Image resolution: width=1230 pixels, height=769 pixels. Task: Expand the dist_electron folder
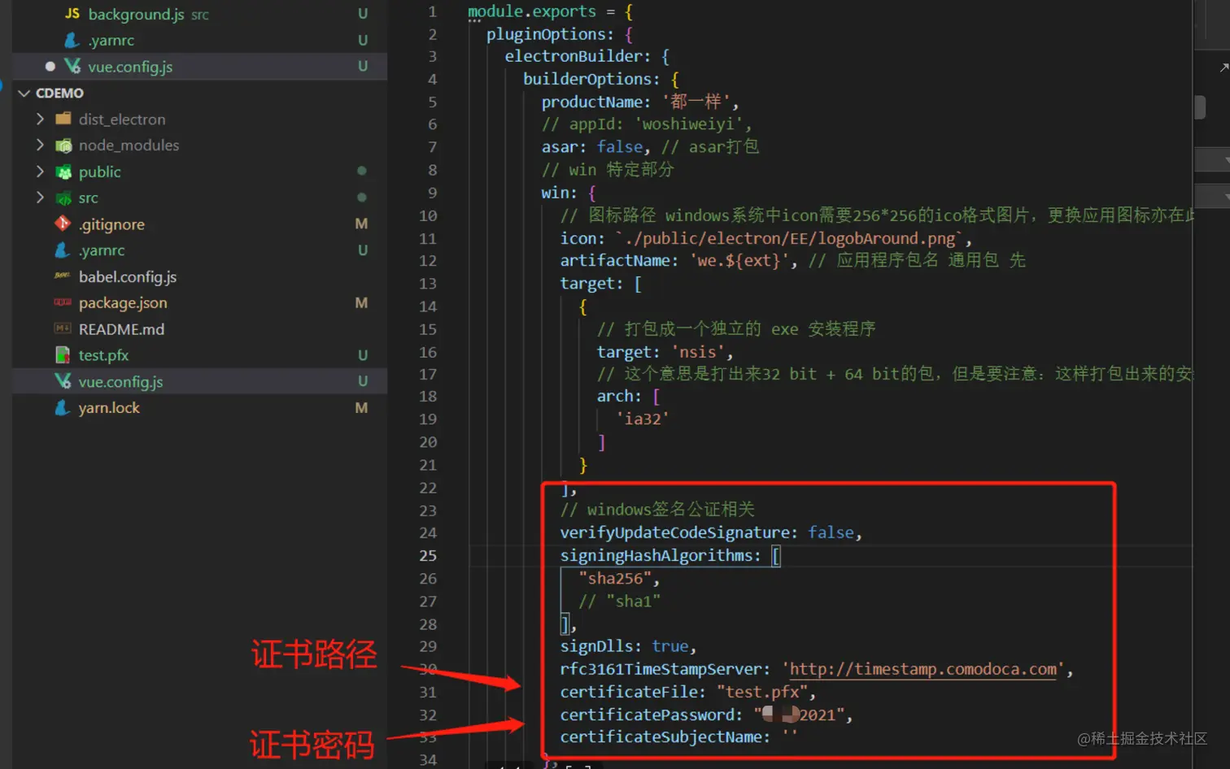click(x=40, y=119)
